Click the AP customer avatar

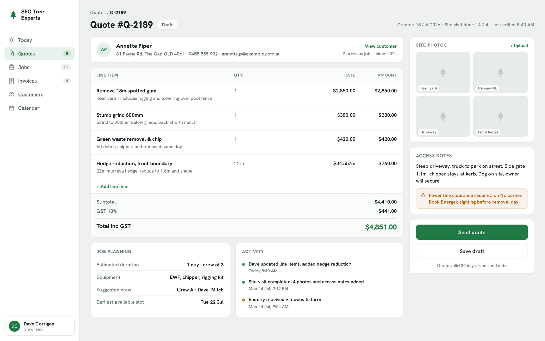pyautogui.click(x=104, y=49)
